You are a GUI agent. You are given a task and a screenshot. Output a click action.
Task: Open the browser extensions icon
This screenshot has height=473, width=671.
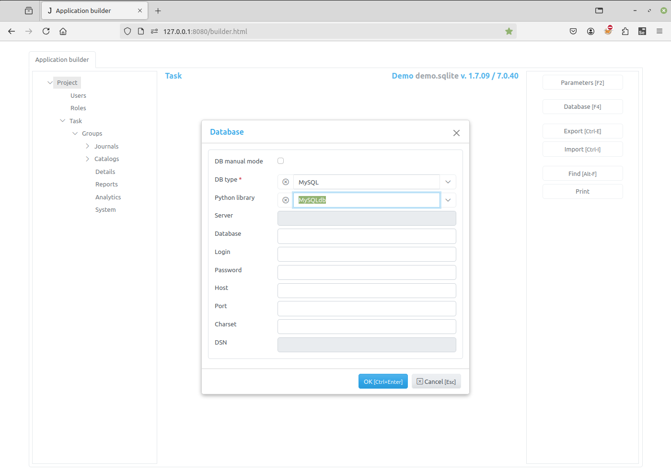point(625,32)
